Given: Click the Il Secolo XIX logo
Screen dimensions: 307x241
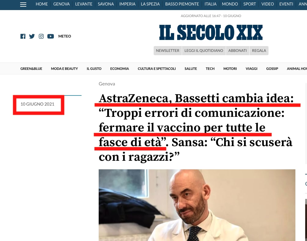Looking at the screenshot, I should pos(211,32).
